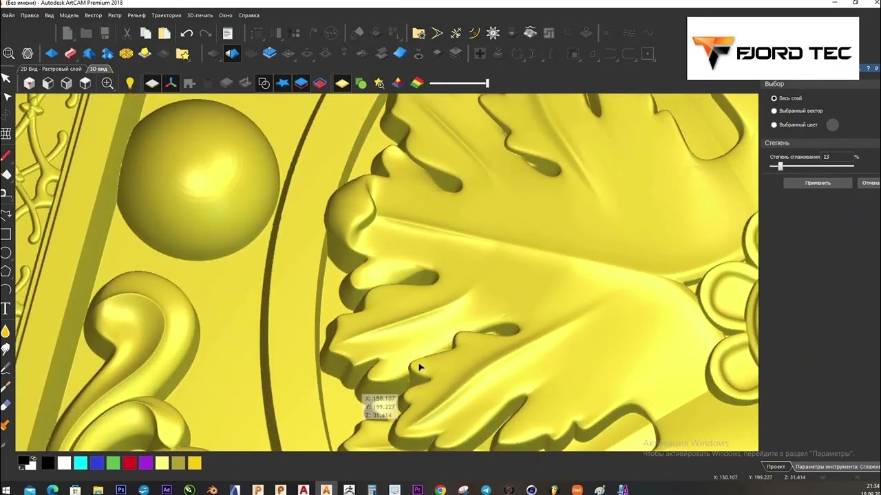
Task: Open the Траектория menu
Action: click(x=166, y=15)
